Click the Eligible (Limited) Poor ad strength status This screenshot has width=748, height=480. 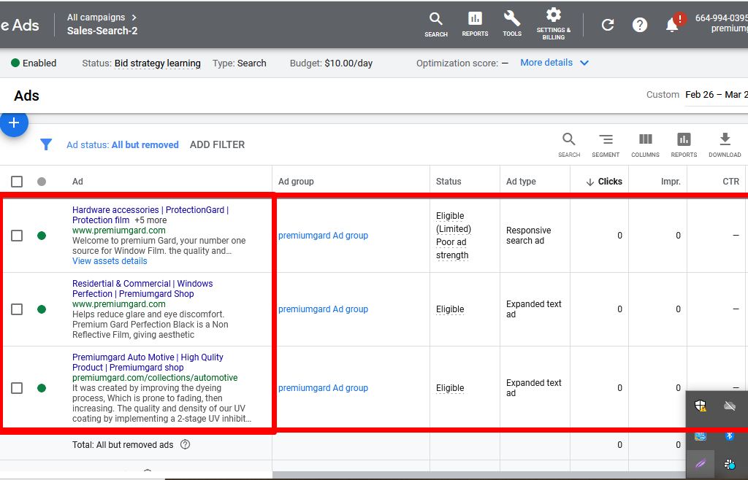453,235
